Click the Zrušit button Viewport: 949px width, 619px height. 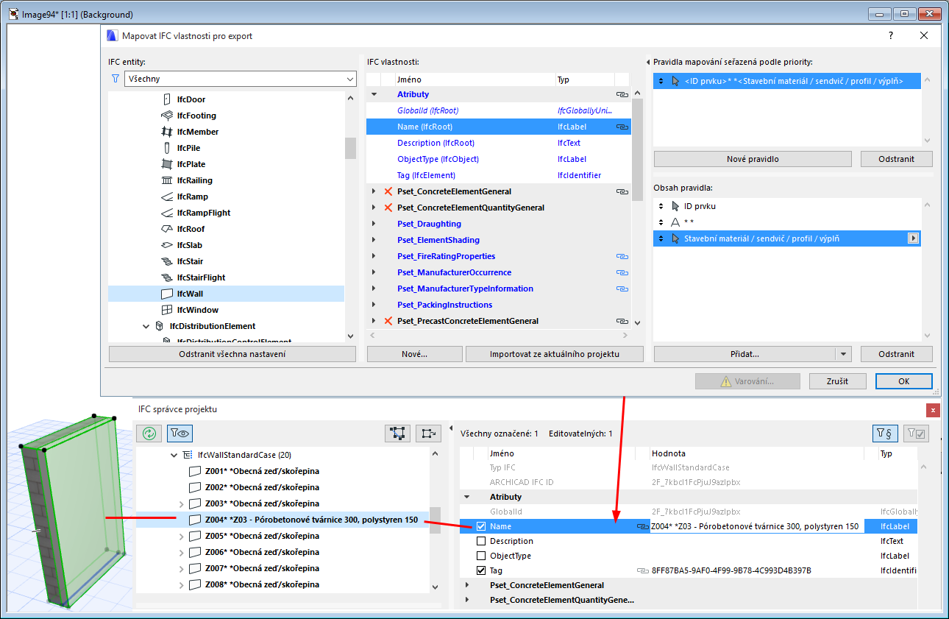pos(837,381)
